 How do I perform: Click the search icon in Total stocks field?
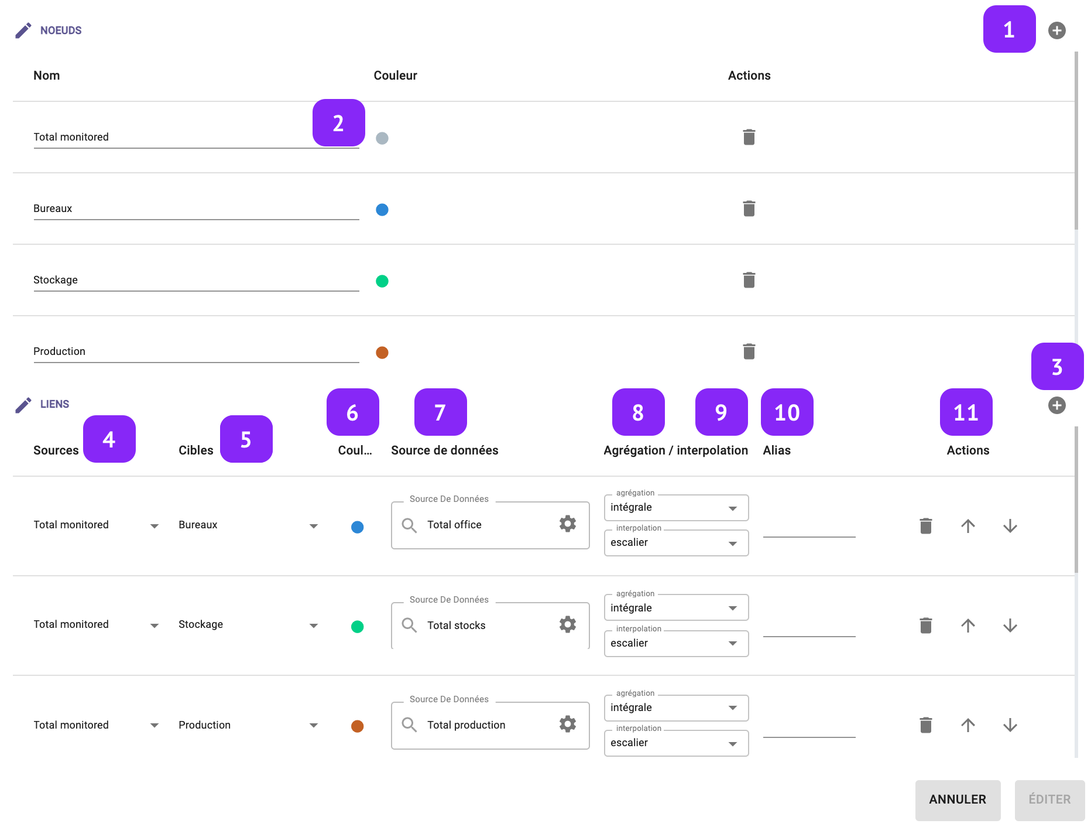pos(409,626)
